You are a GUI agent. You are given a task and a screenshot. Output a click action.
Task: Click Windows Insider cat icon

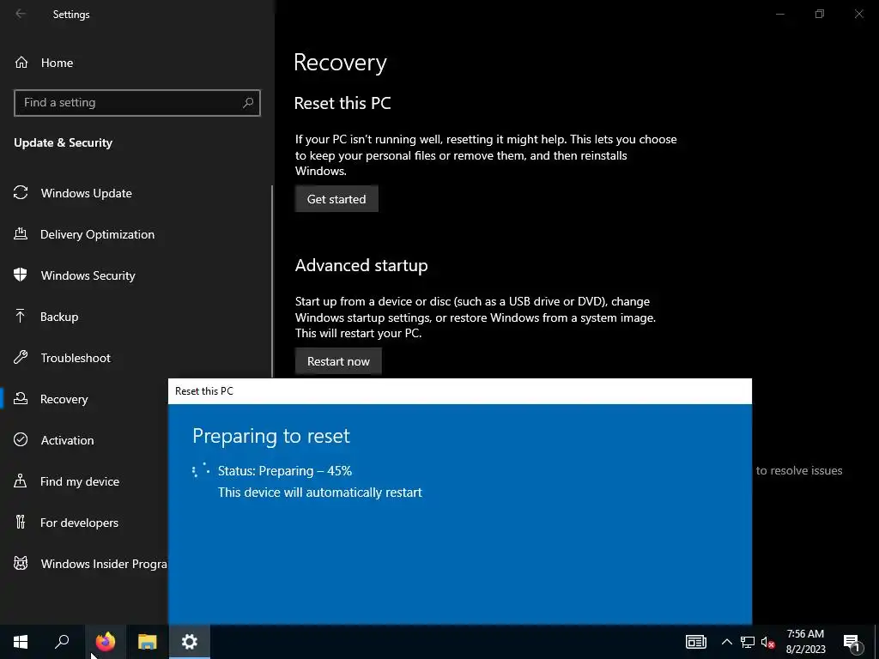21,563
